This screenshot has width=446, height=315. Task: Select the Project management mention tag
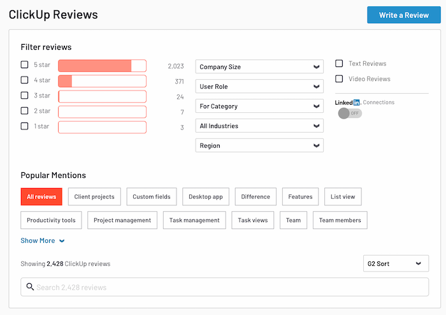(x=122, y=220)
